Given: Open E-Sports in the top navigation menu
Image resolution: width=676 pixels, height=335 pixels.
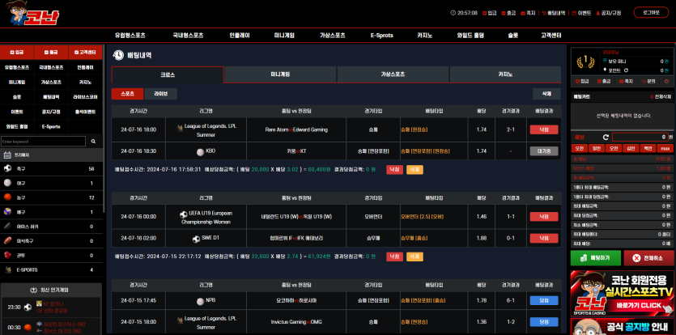Looking at the screenshot, I should point(382,36).
